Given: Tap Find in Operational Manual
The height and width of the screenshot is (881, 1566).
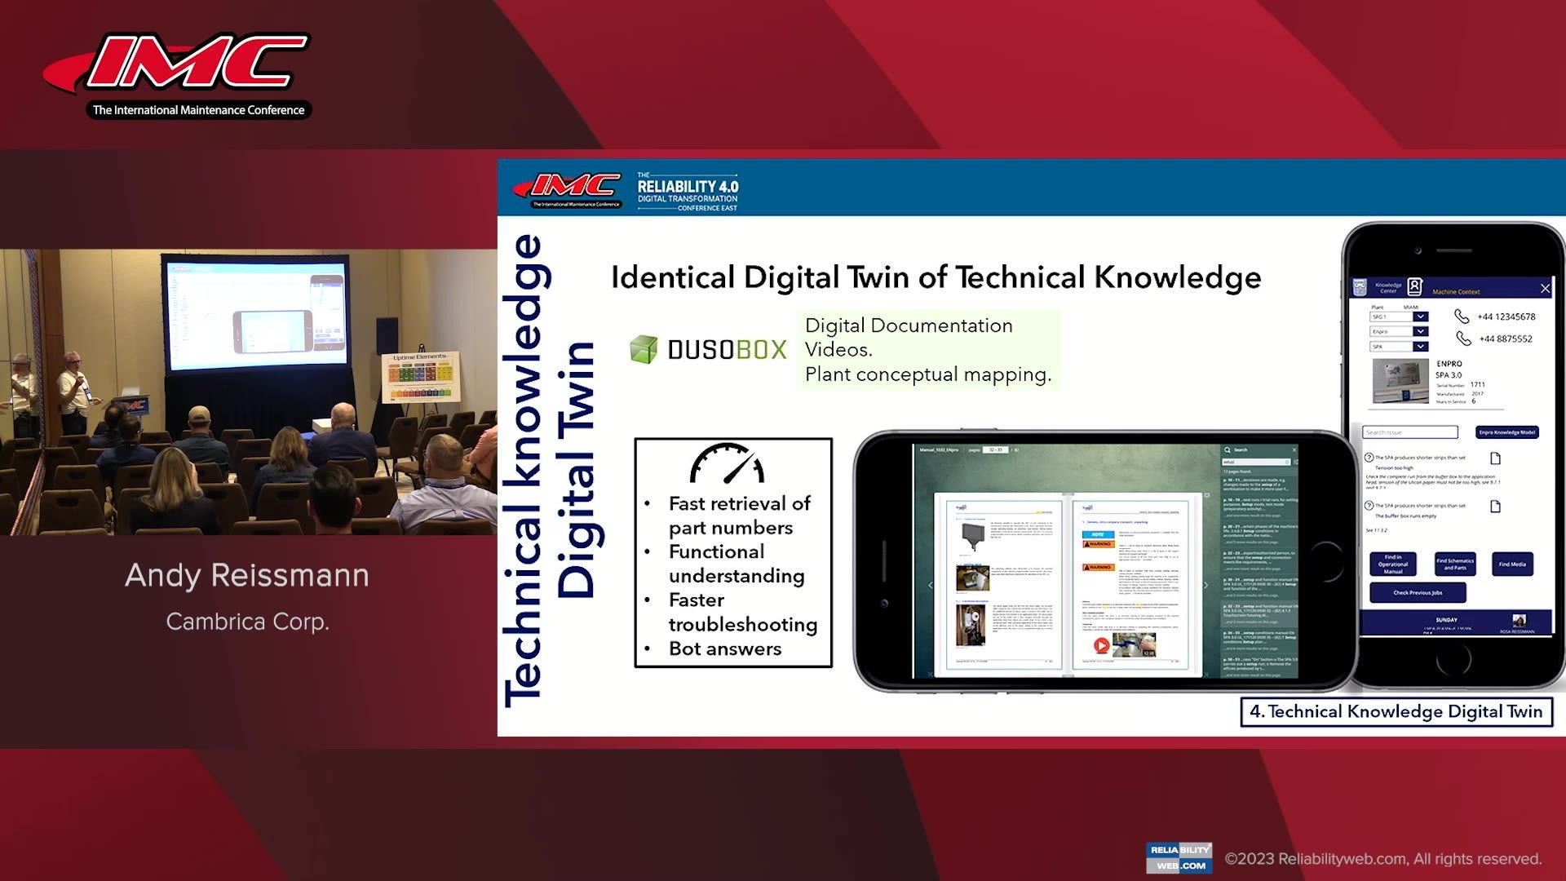Looking at the screenshot, I should (x=1394, y=564).
